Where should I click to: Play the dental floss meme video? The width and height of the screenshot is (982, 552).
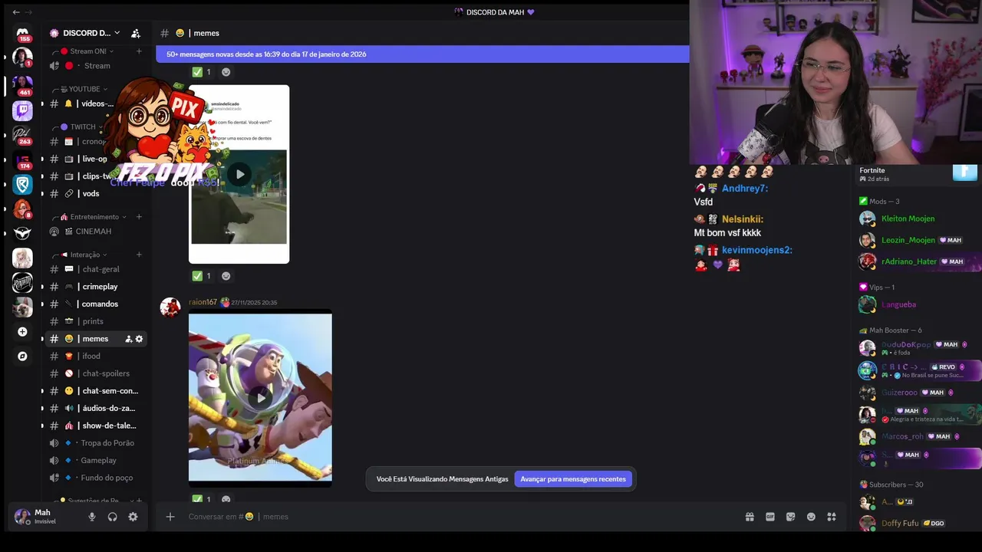coord(239,174)
